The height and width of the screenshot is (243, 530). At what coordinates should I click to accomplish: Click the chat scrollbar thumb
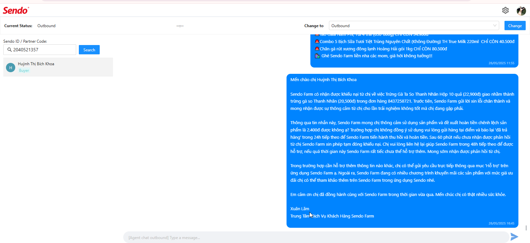(x=526, y=228)
